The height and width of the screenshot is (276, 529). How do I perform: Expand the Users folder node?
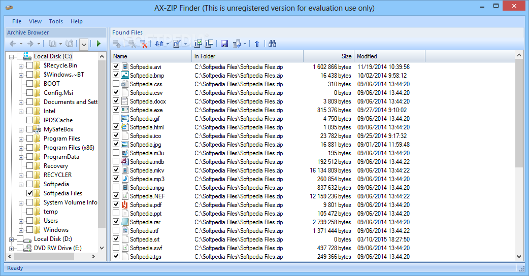point(21,221)
